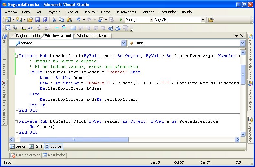The height and width of the screenshot is (167, 255).
Task: Switch to Design view
Action: tap(18, 146)
